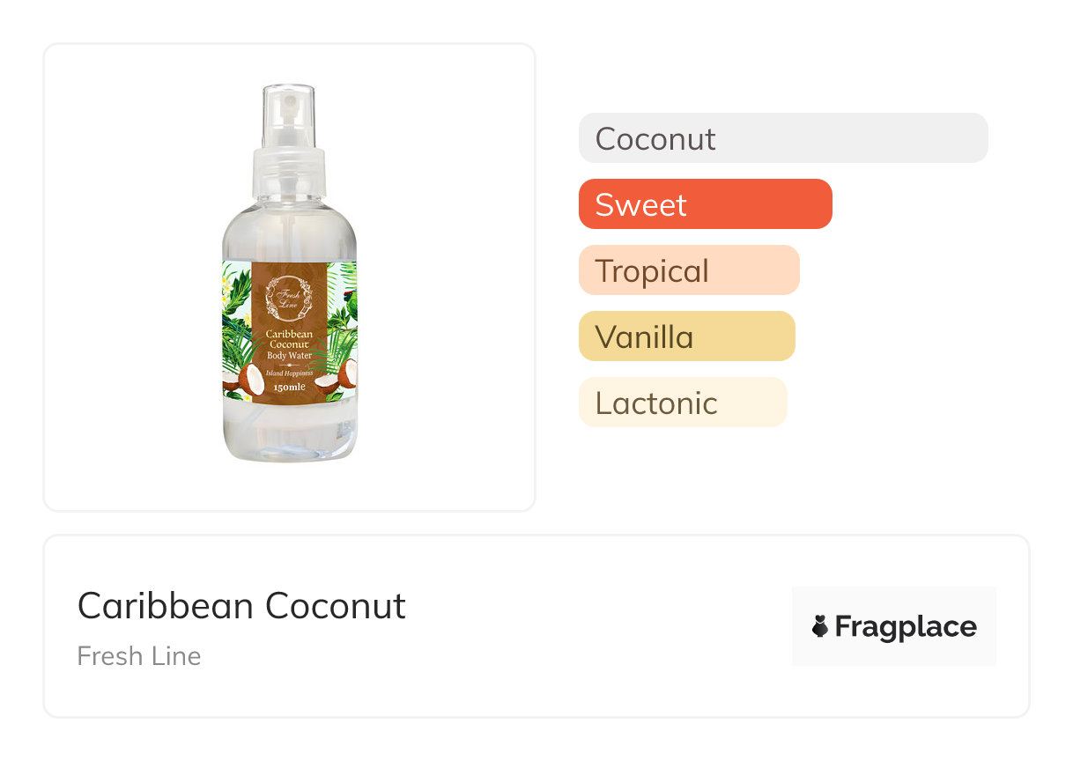
Task: Select the Lactonic accord bar
Action: pyautogui.click(x=683, y=403)
